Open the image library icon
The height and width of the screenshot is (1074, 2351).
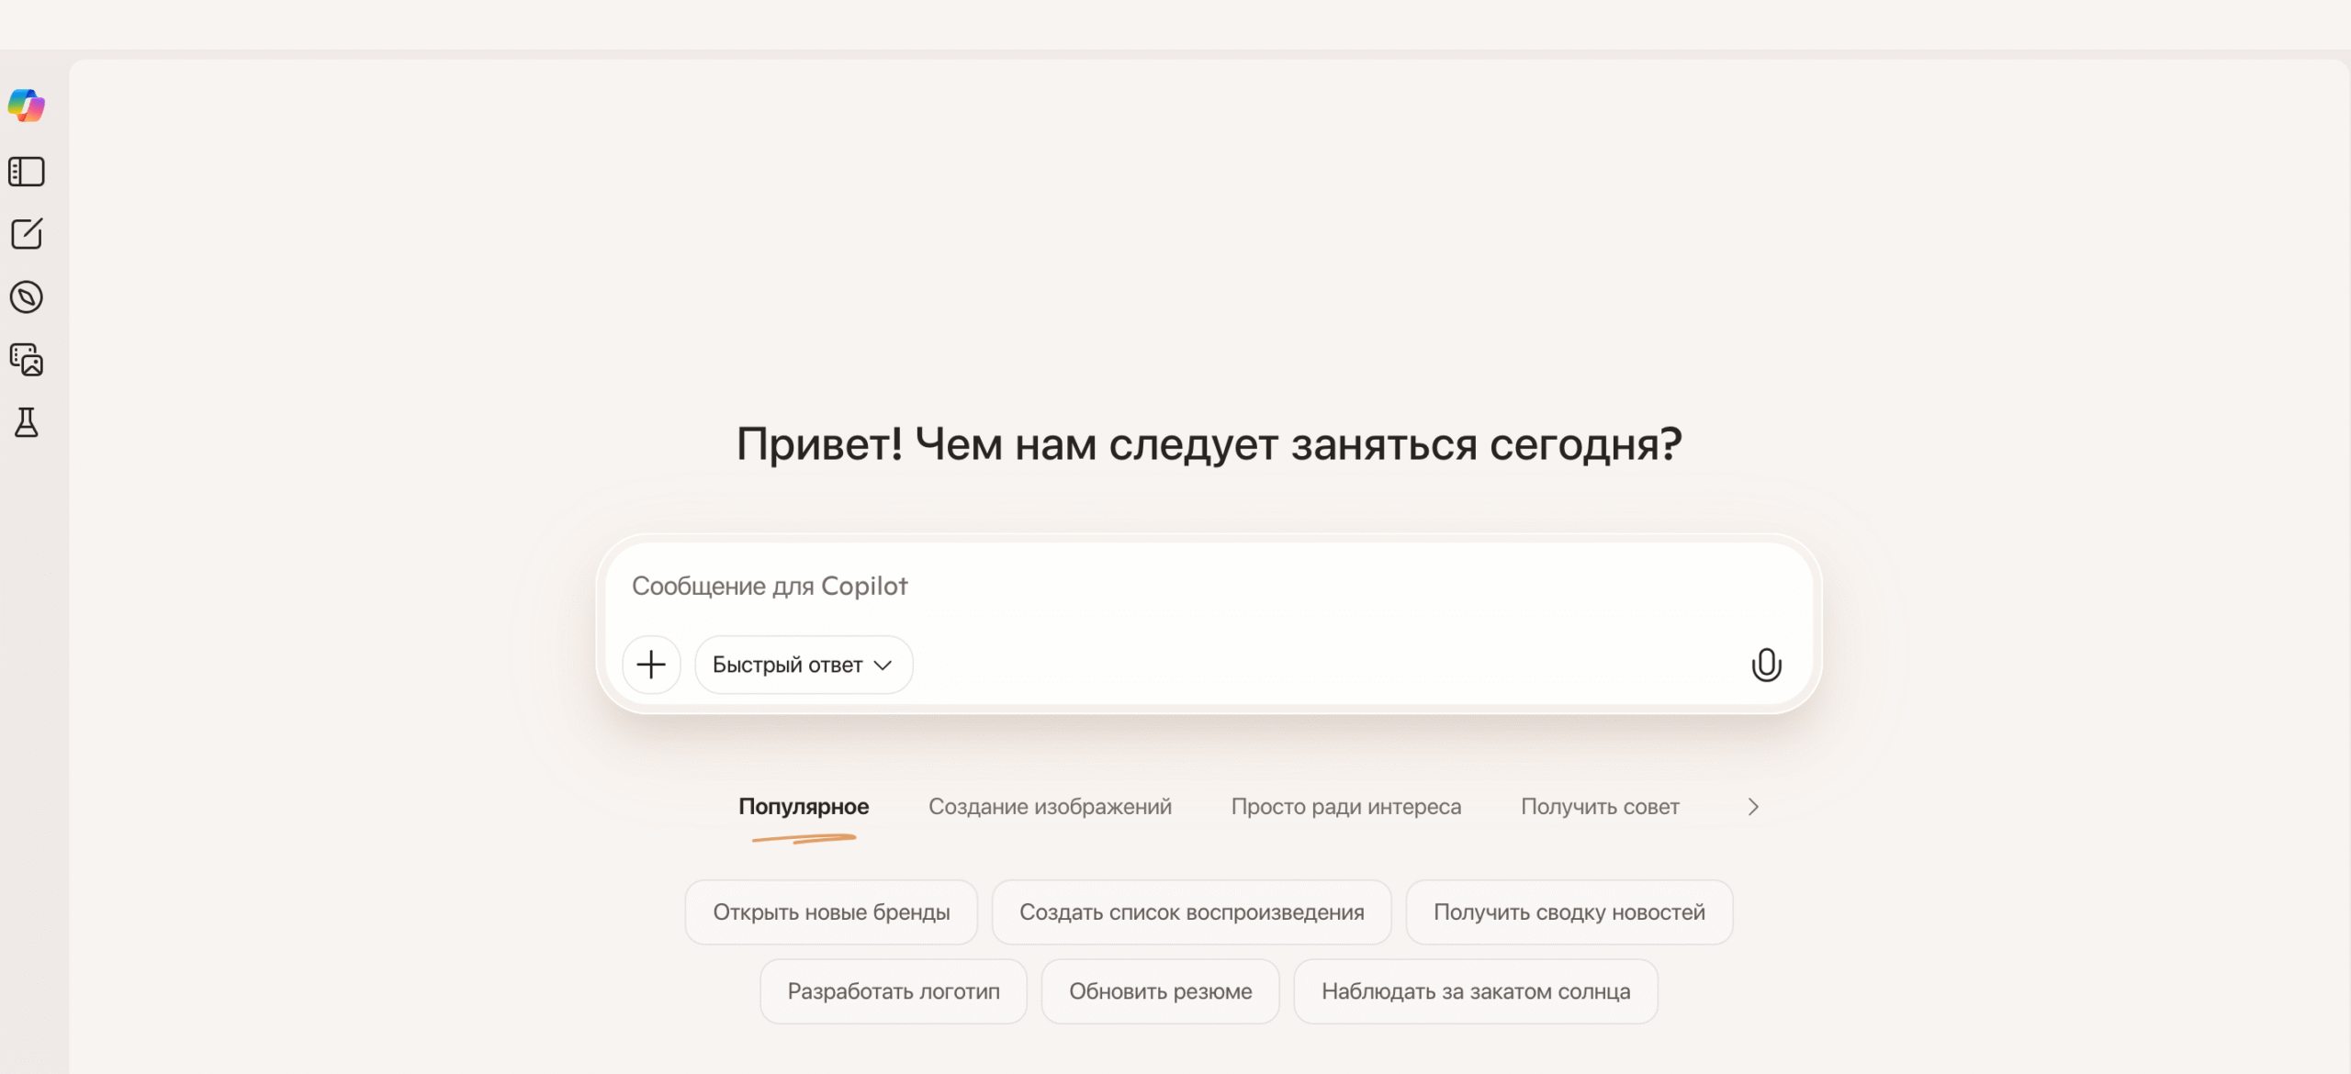tap(27, 360)
